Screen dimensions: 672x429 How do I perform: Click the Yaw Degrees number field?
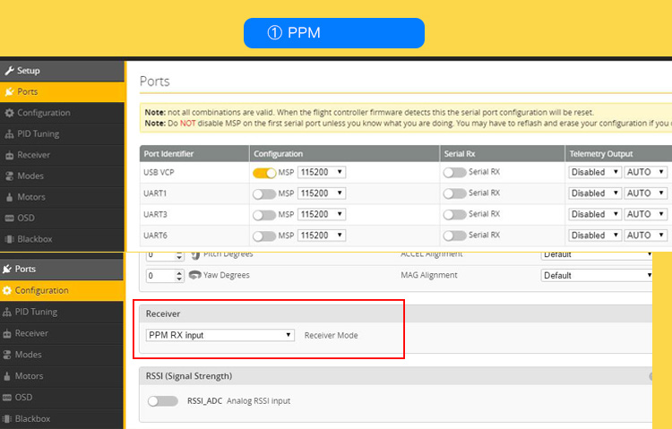pyautogui.click(x=158, y=276)
